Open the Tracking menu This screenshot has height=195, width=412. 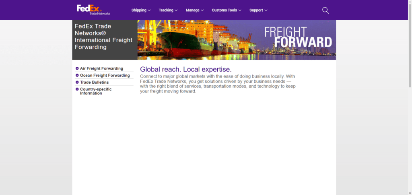click(168, 10)
